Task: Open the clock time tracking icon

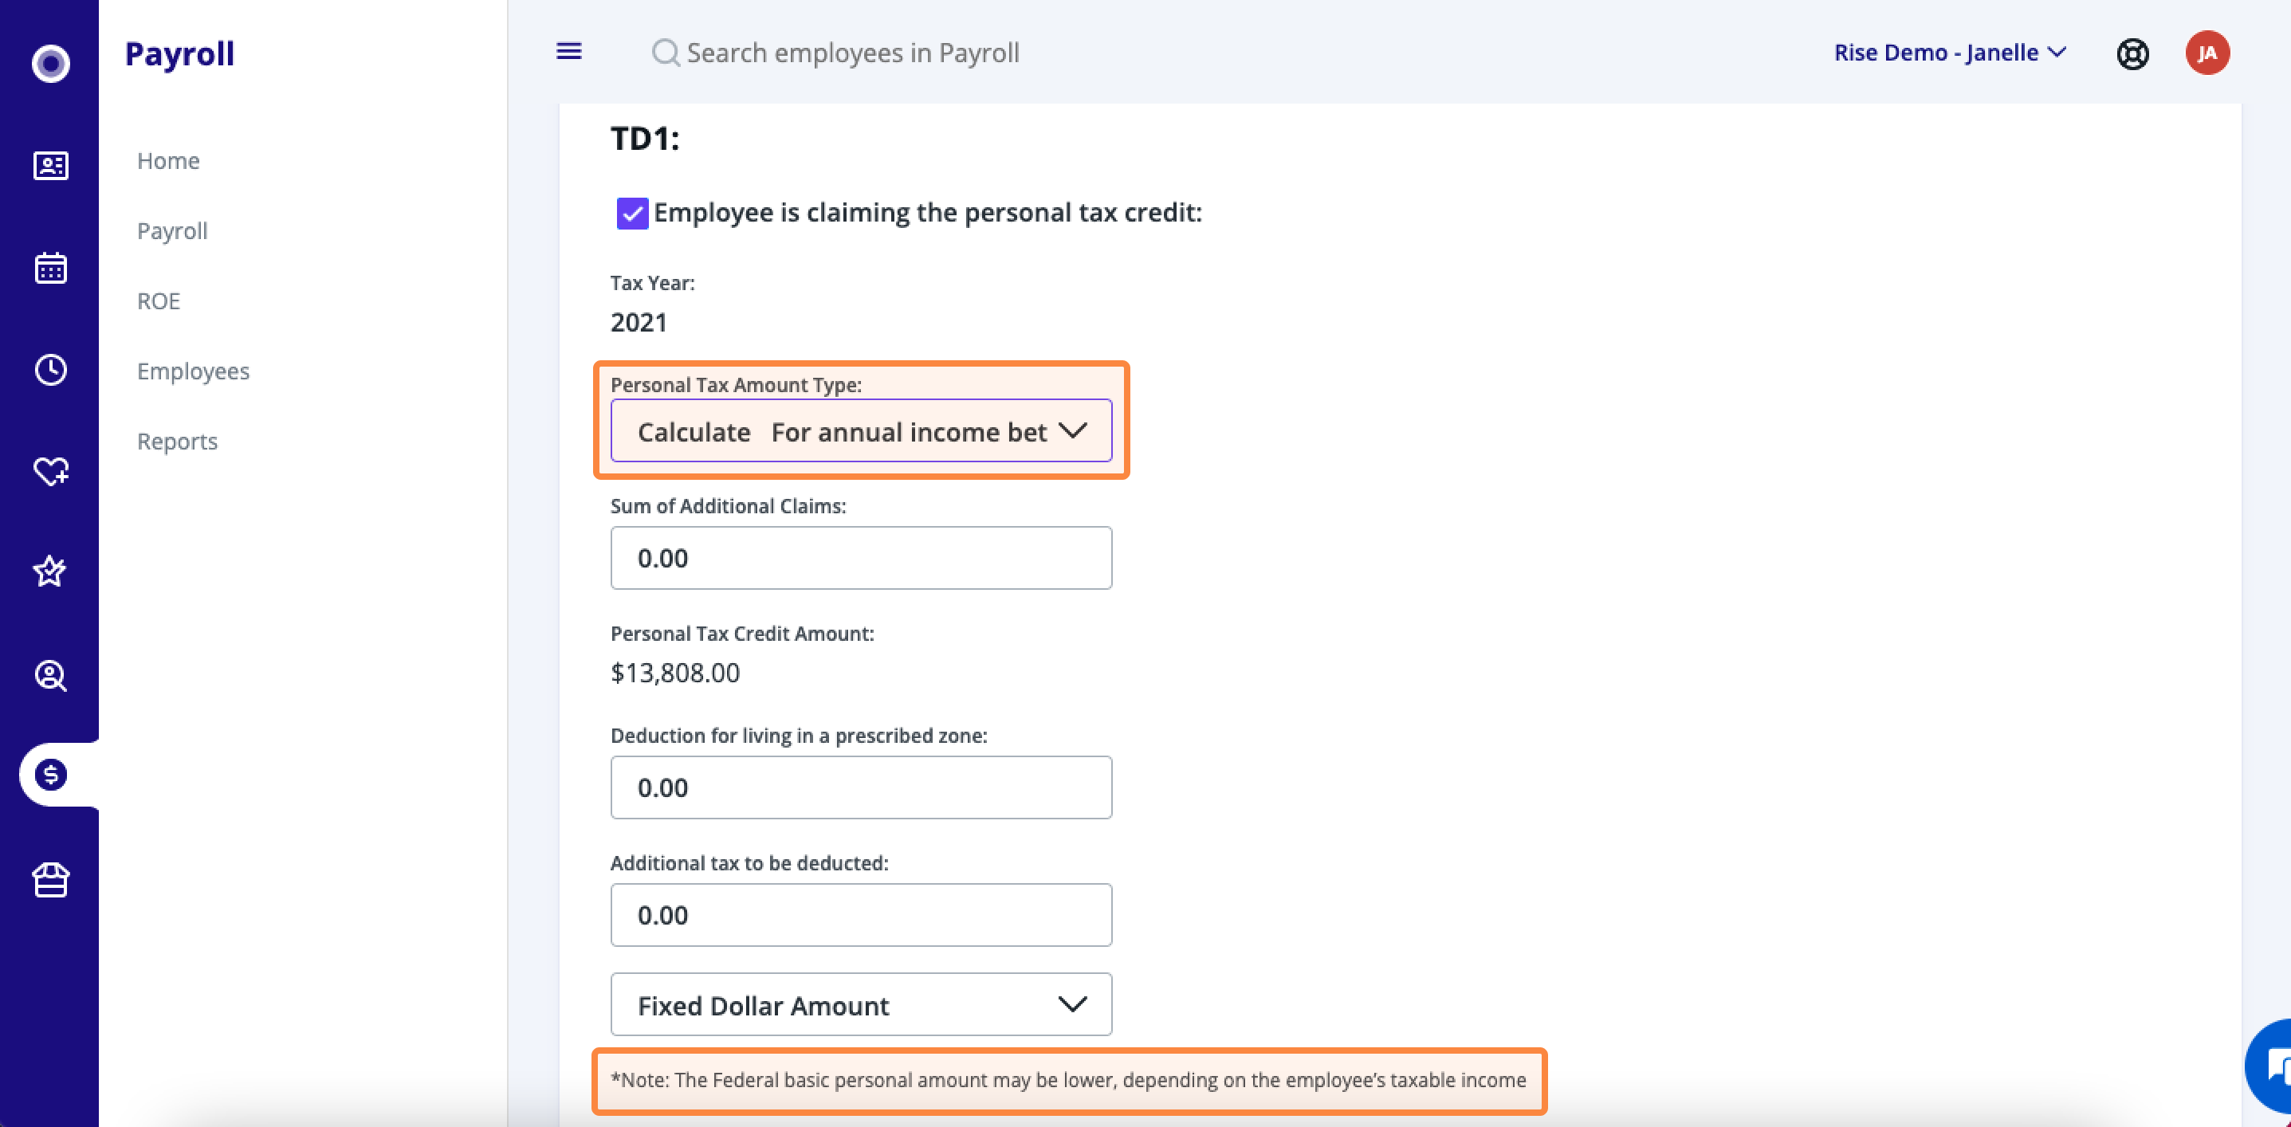Action: 51,369
